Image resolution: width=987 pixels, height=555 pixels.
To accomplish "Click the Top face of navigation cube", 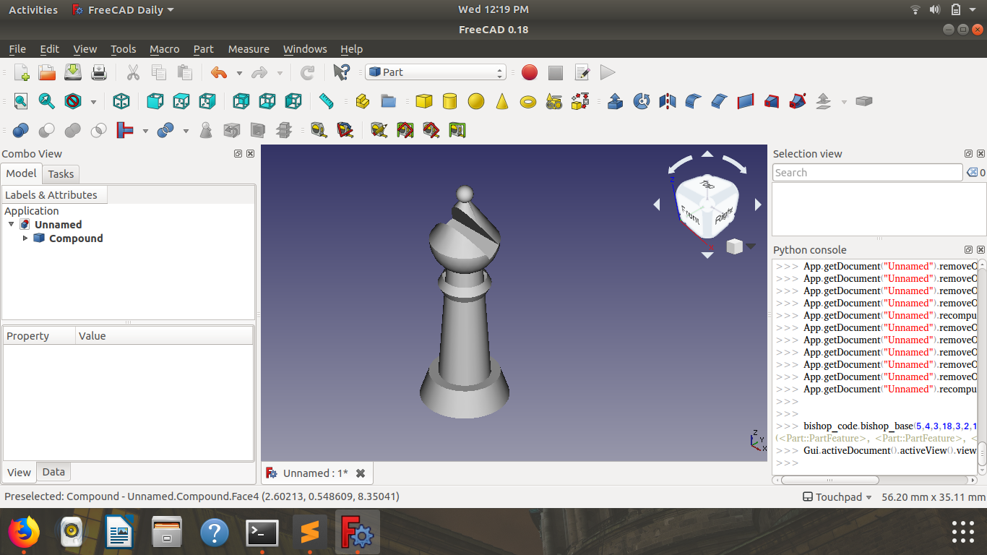I will tap(708, 185).
